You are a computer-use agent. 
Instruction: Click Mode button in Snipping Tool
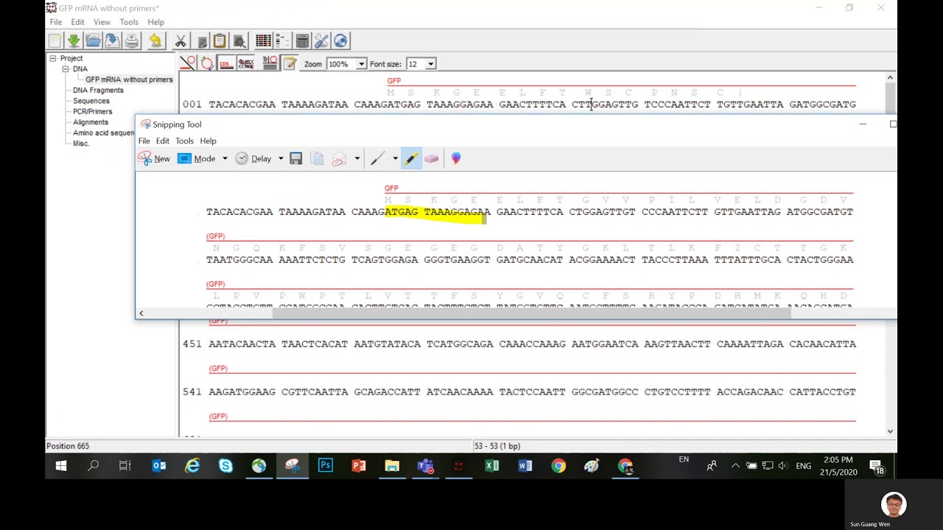[x=197, y=158]
